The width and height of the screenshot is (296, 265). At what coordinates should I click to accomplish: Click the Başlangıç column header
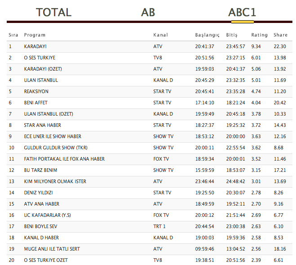207,35
